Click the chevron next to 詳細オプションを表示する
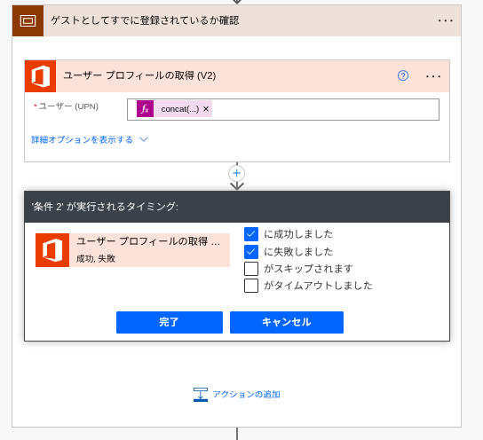 point(144,139)
